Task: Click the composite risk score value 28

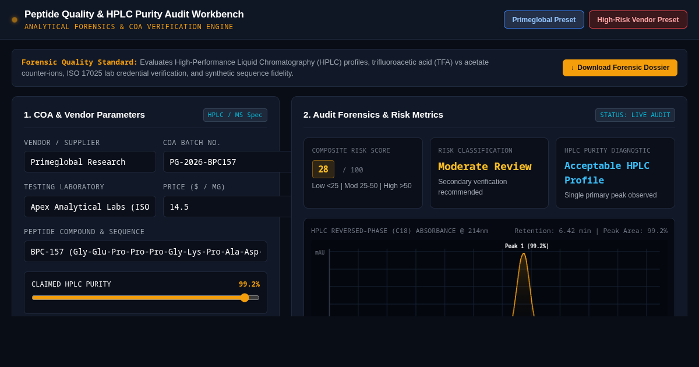Action: 323,170
